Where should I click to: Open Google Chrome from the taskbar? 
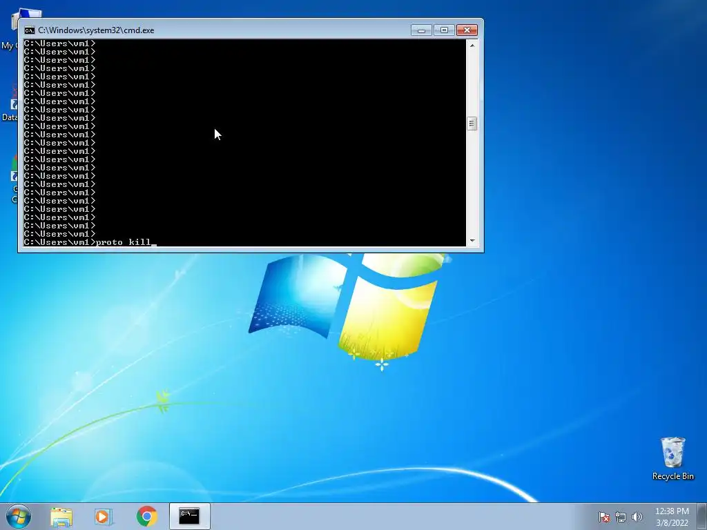click(x=146, y=516)
